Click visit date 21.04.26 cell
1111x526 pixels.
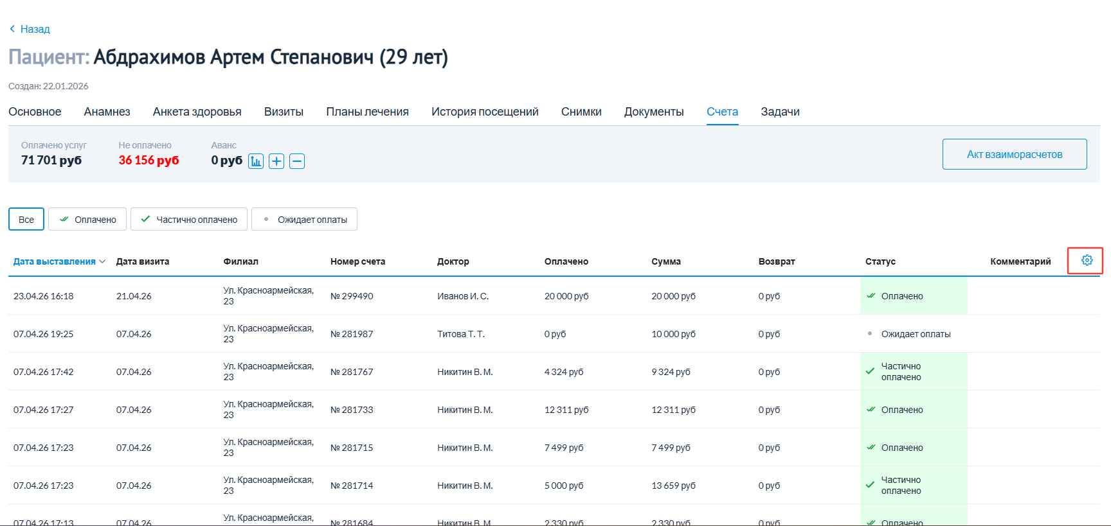coord(134,296)
